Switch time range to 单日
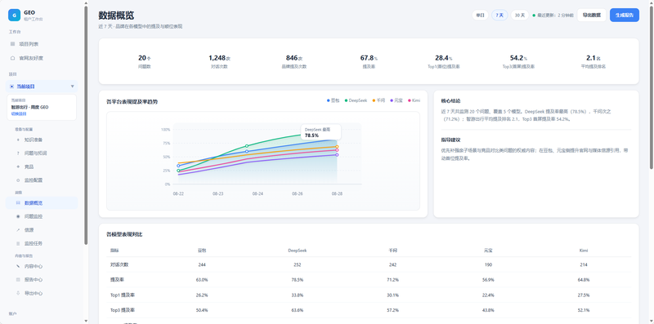654x324 pixels. (480, 15)
